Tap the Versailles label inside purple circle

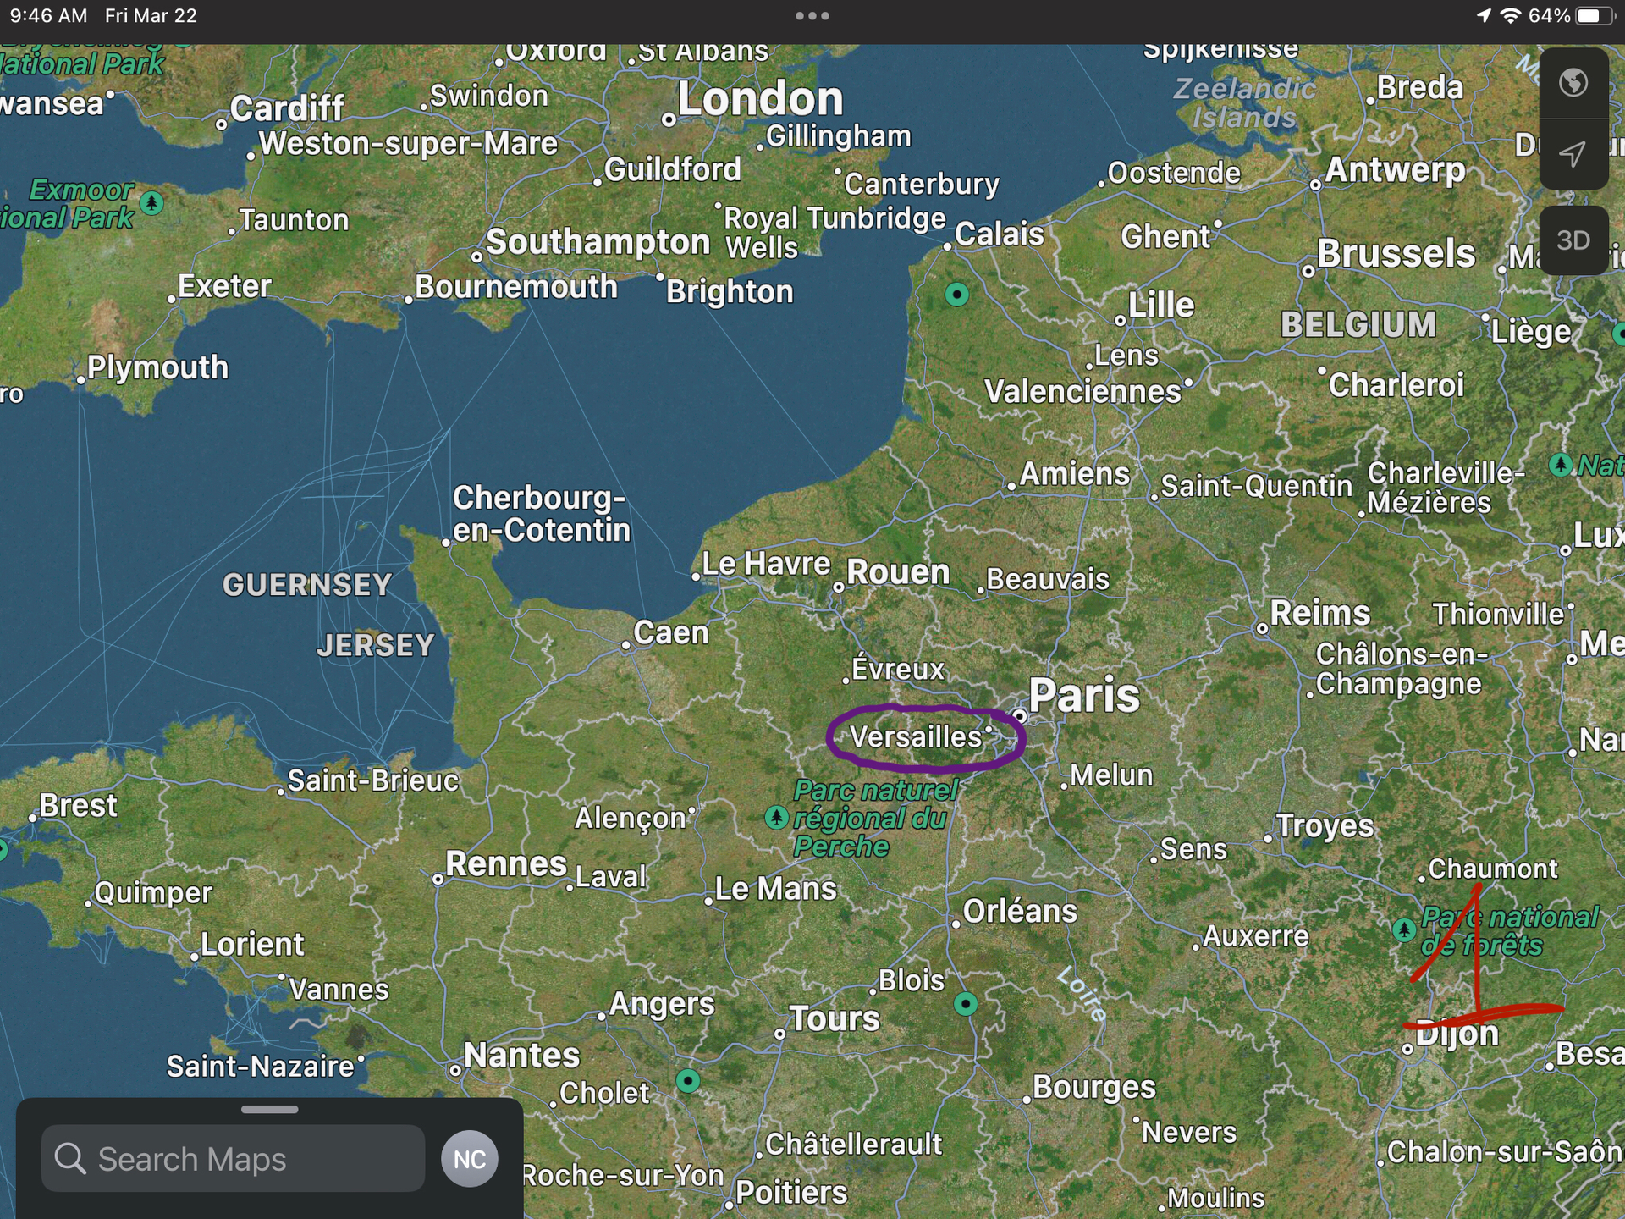pos(915,736)
